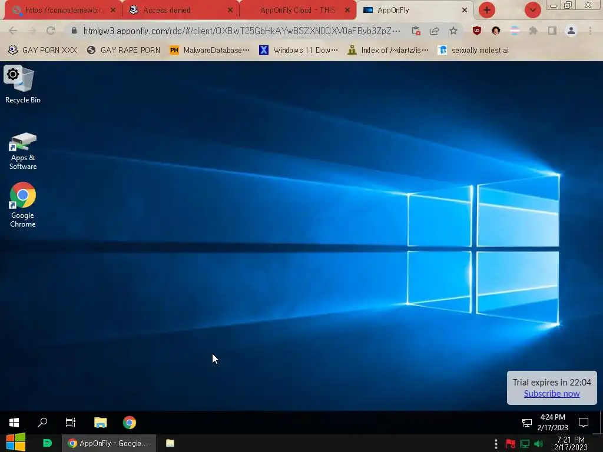This screenshot has height=452, width=603.
Task: Open Task View on the remote taskbar
Action: tap(71, 423)
